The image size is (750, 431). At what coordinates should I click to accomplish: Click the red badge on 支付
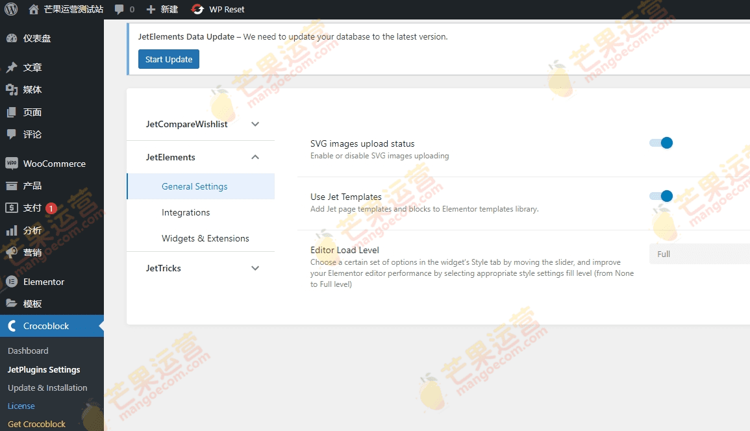click(x=51, y=208)
